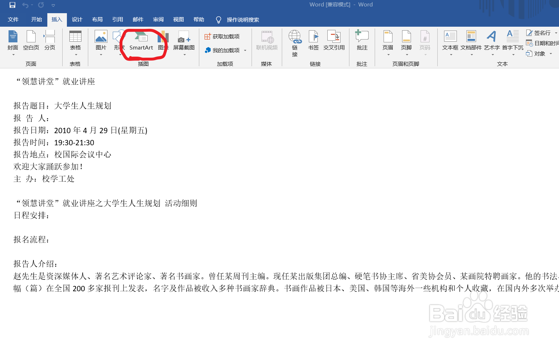Click the Link (链接) icon
The width and height of the screenshot is (559, 350).
[x=295, y=43]
